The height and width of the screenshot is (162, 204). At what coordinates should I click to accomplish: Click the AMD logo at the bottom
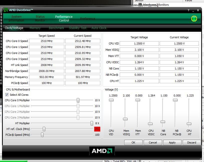[x=102, y=151]
